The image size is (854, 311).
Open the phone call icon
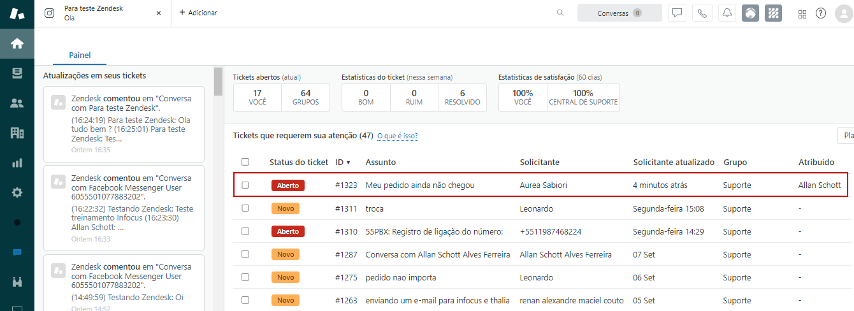click(x=702, y=13)
